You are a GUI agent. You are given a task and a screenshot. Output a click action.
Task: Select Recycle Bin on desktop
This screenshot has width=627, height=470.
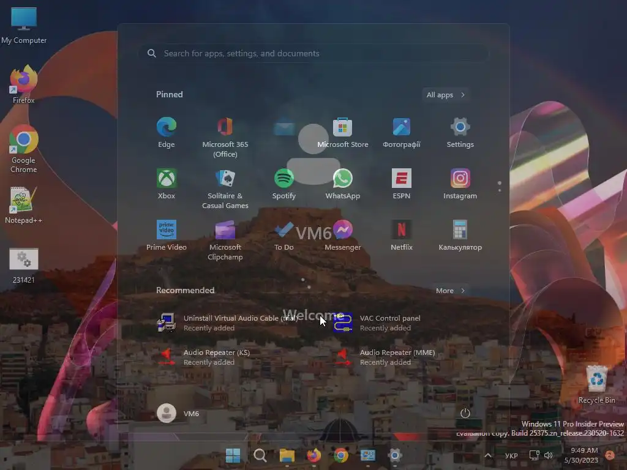pyautogui.click(x=596, y=384)
